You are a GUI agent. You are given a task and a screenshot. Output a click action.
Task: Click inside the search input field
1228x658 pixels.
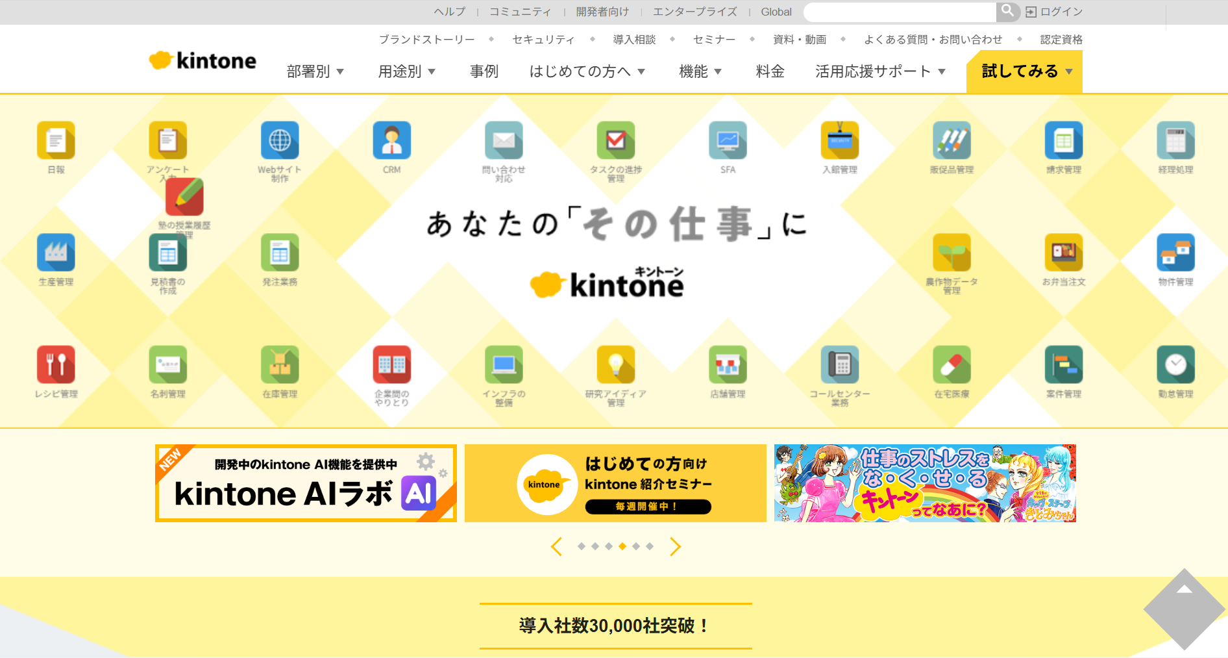tap(899, 11)
